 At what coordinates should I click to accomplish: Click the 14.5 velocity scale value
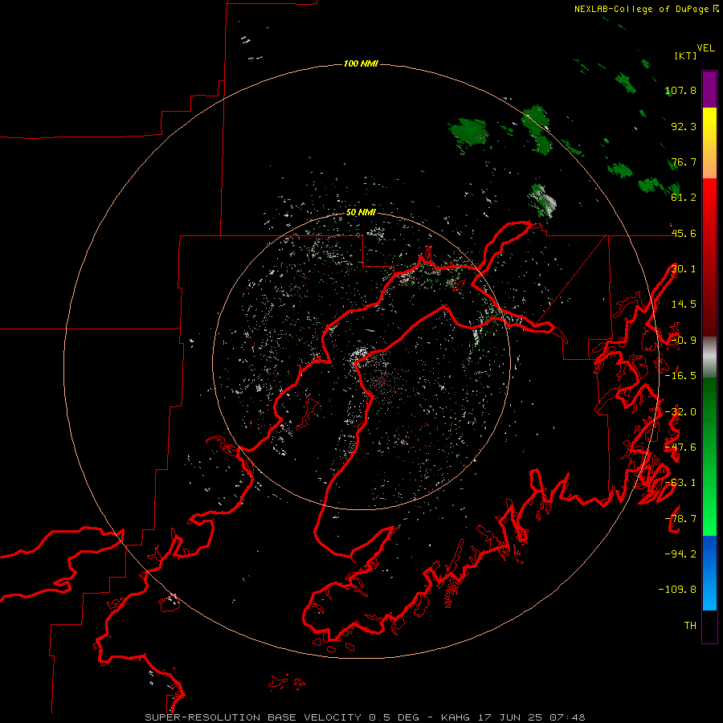tap(684, 304)
